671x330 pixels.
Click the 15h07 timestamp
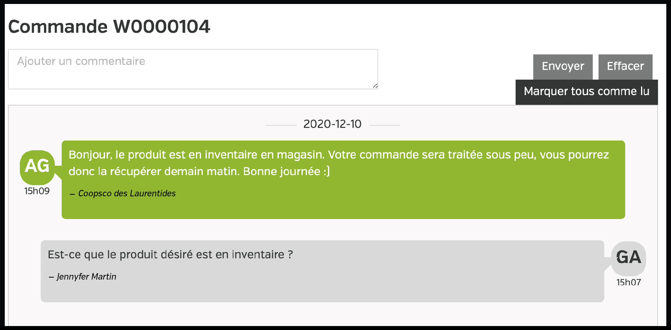tap(628, 282)
